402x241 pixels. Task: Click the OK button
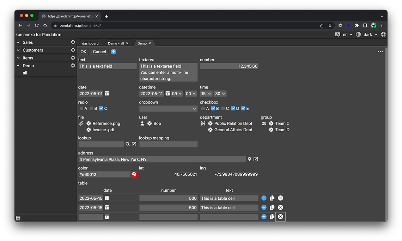pos(83,52)
